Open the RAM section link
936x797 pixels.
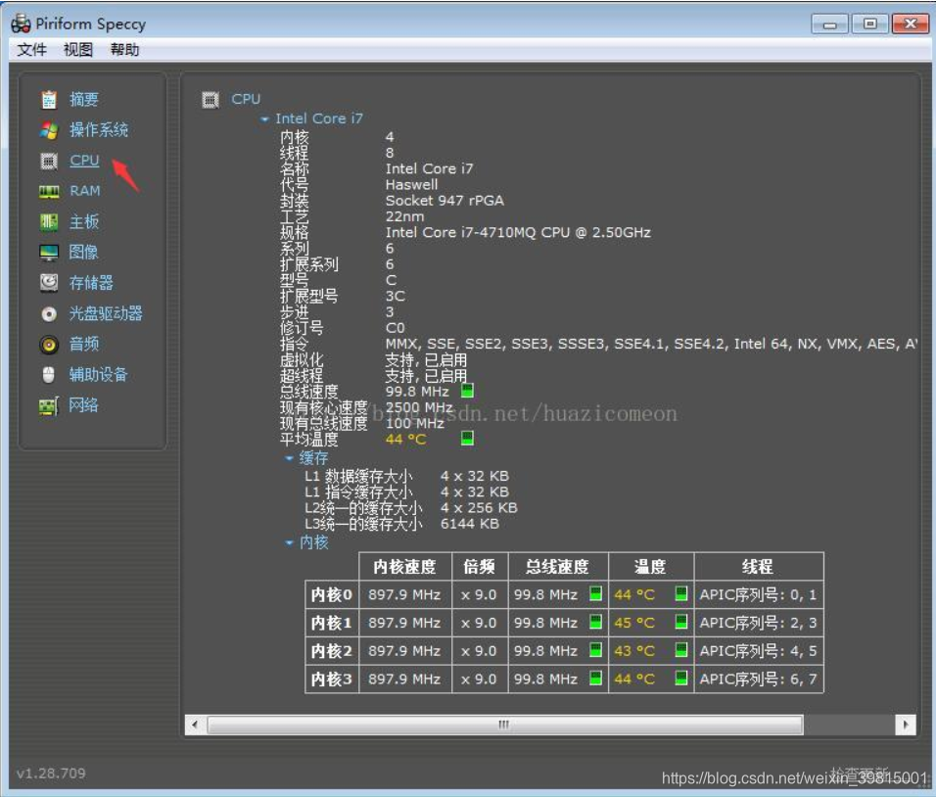pyautogui.click(x=85, y=191)
